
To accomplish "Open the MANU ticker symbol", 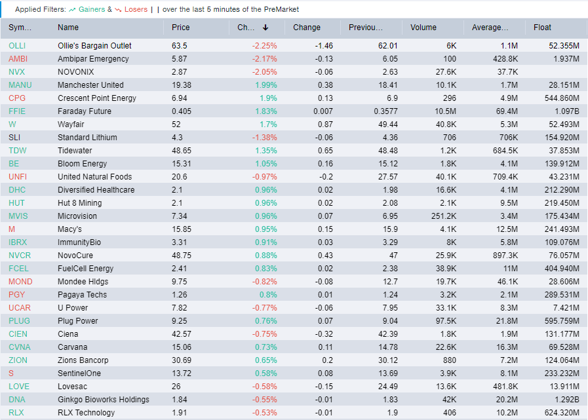I will [x=20, y=85].
